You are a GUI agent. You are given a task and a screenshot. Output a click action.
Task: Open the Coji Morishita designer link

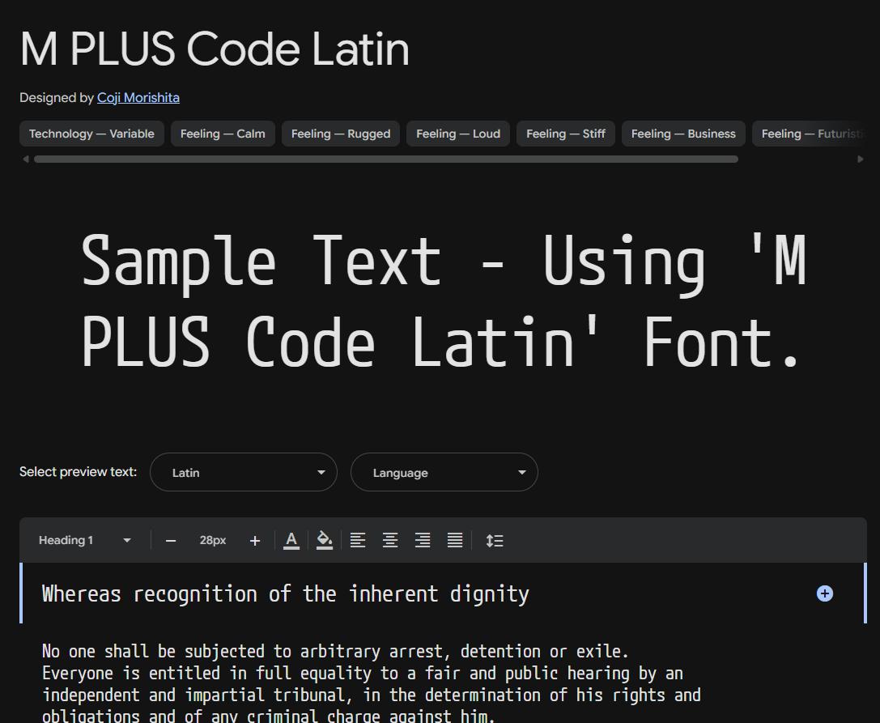[x=138, y=98]
